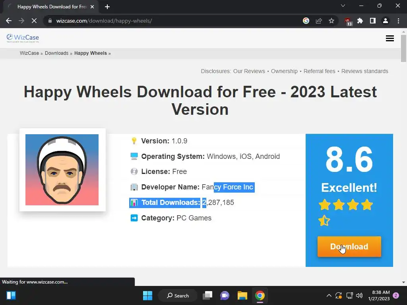Stop loading the page
Viewport: 407px width, 305px height.
[34, 21]
